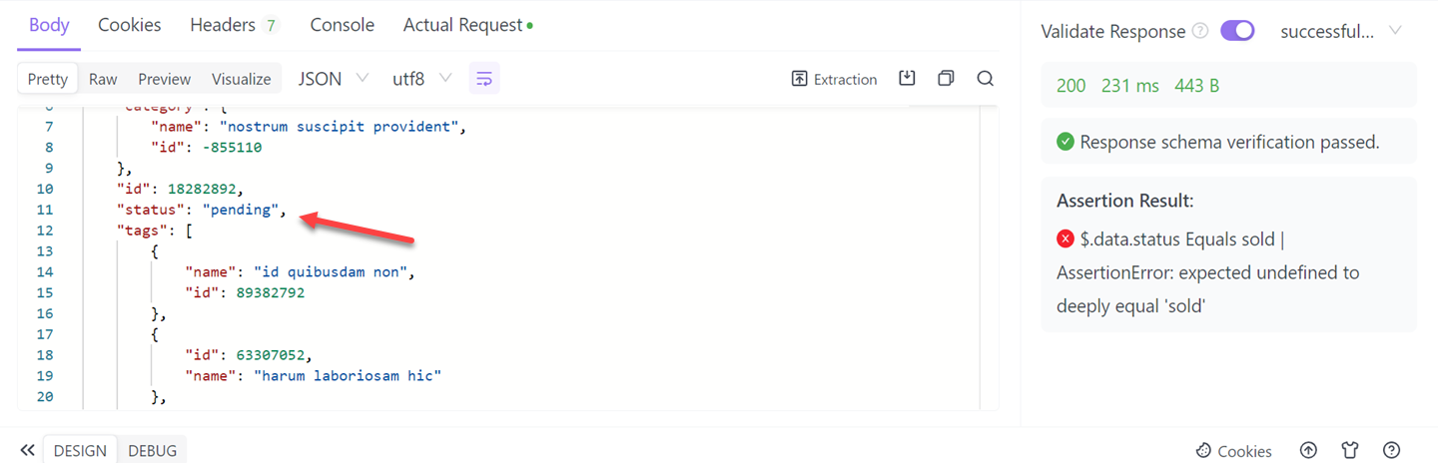This screenshot has height=463, width=1438.
Task: Switch to the Headers tab
Action: pyautogui.click(x=233, y=25)
